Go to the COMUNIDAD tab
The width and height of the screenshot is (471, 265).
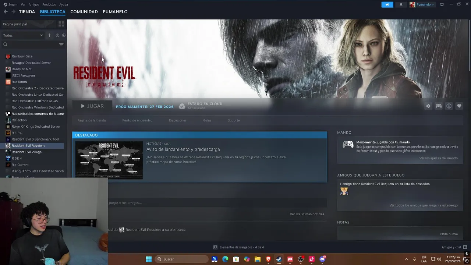(x=84, y=12)
